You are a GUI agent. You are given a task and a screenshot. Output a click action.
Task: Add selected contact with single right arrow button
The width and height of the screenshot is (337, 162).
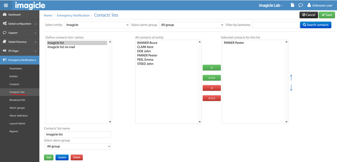tap(212, 68)
